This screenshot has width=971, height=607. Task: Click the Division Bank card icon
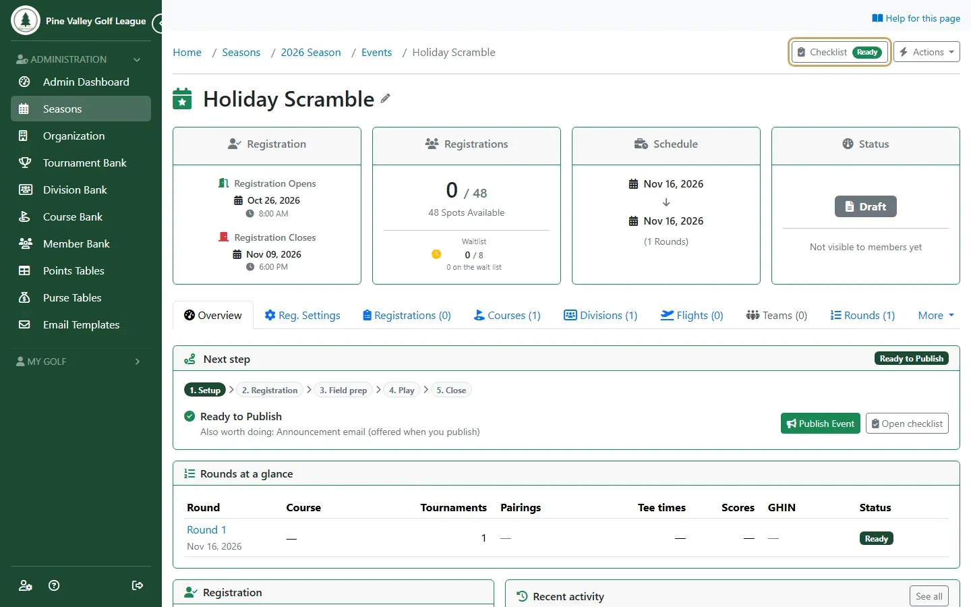pos(25,190)
